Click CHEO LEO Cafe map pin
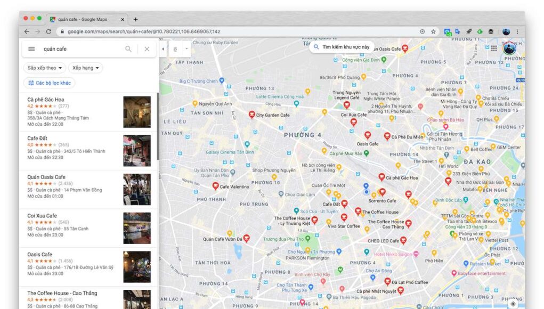The height and width of the screenshot is (309, 544). coord(403,240)
